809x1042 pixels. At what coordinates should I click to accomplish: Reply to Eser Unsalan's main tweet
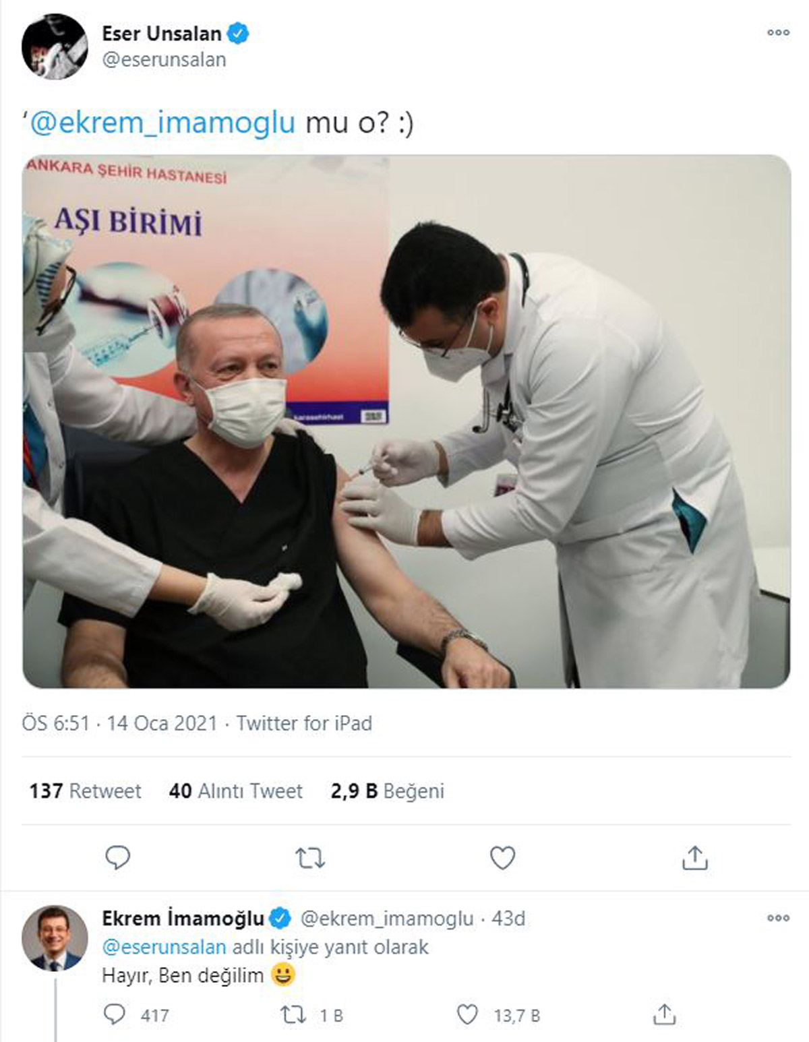coord(118,858)
